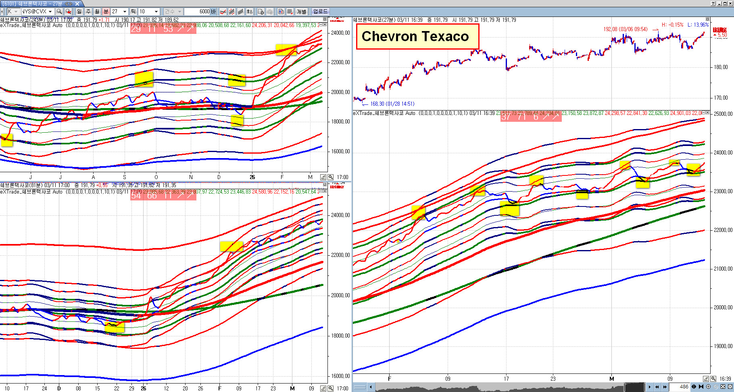Toggle the minute (분) period button
This screenshot has height=392, width=734.
tap(106, 12)
